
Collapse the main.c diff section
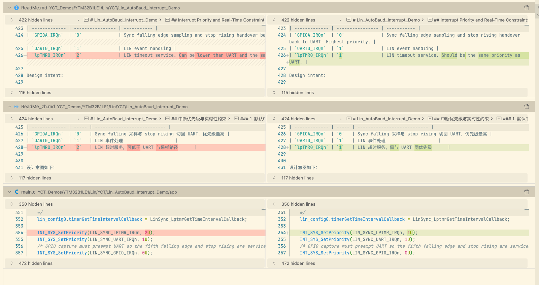point(9,192)
